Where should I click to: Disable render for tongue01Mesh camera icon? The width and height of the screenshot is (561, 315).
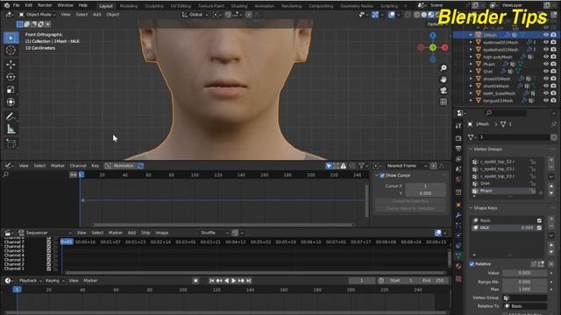pyautogui.click(x=553, y=101)
